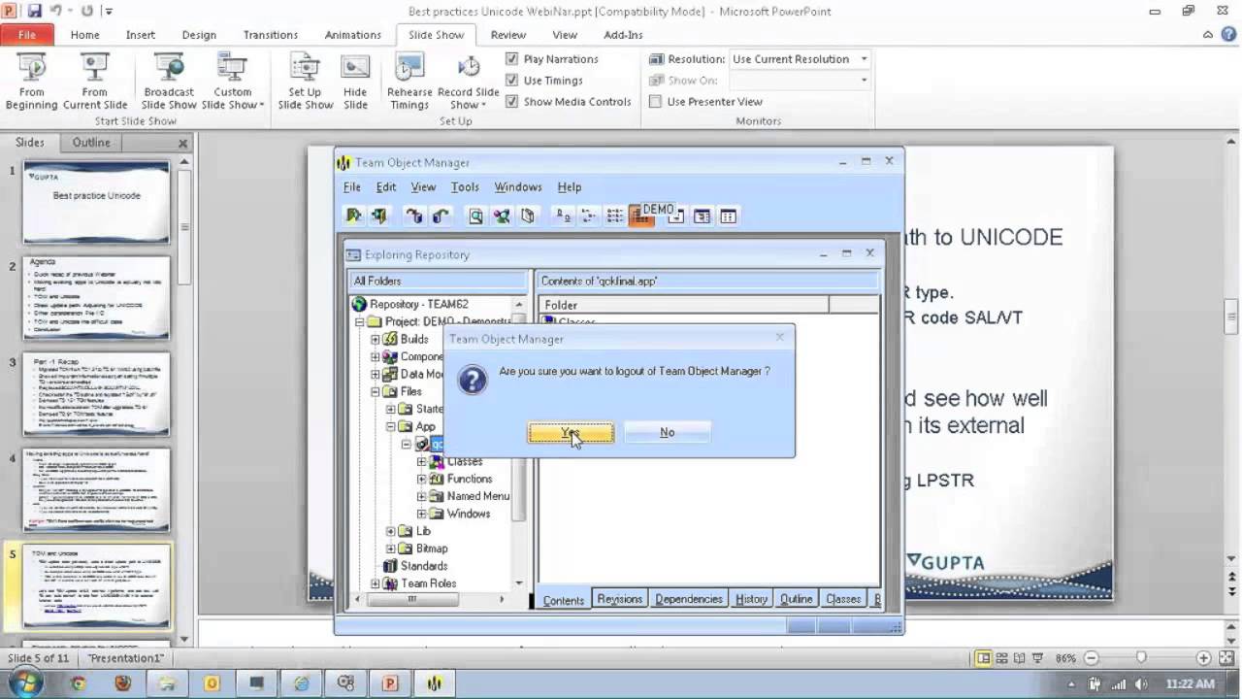Expand the Windows tree node

pos(422,514)
